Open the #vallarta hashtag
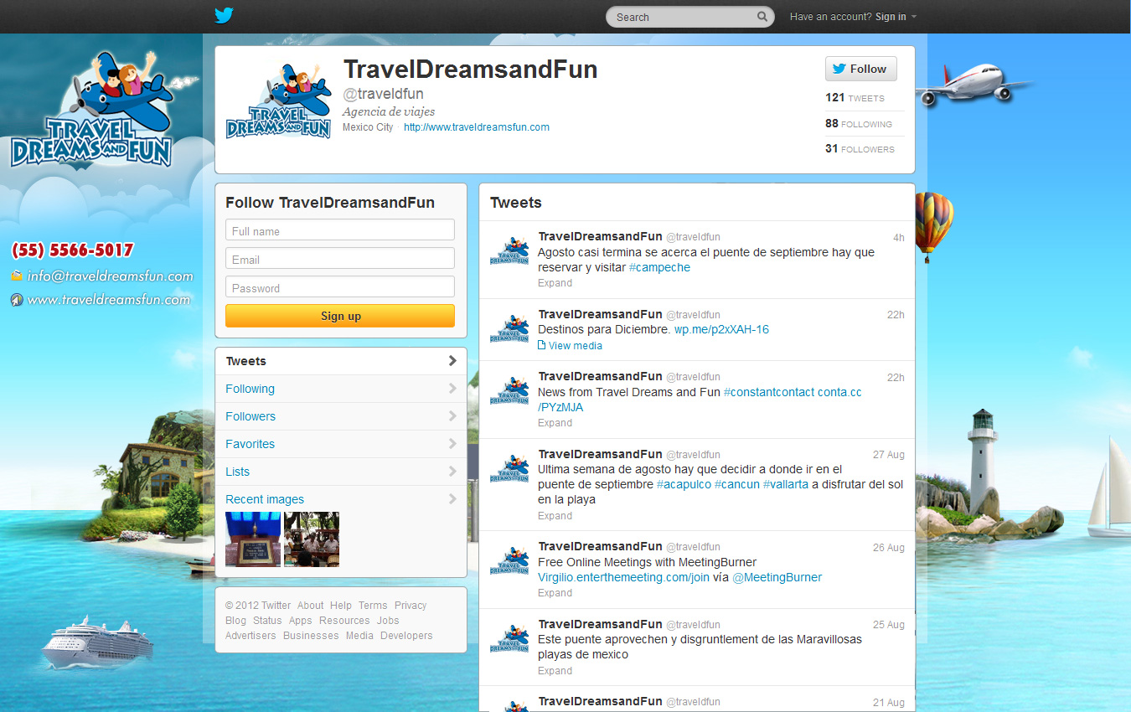 (x=785, y=484)
